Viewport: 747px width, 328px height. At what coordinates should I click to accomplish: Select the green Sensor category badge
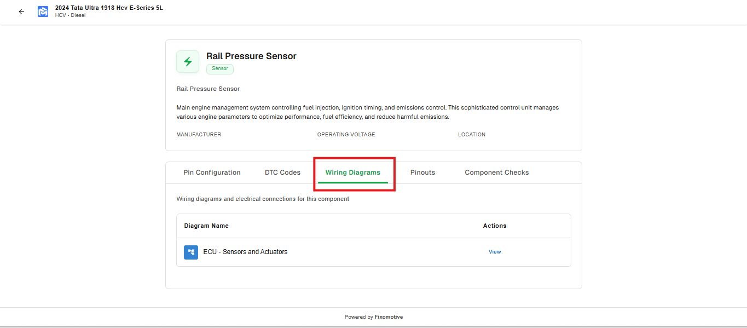pyautogui.click(x=219, y=68)
